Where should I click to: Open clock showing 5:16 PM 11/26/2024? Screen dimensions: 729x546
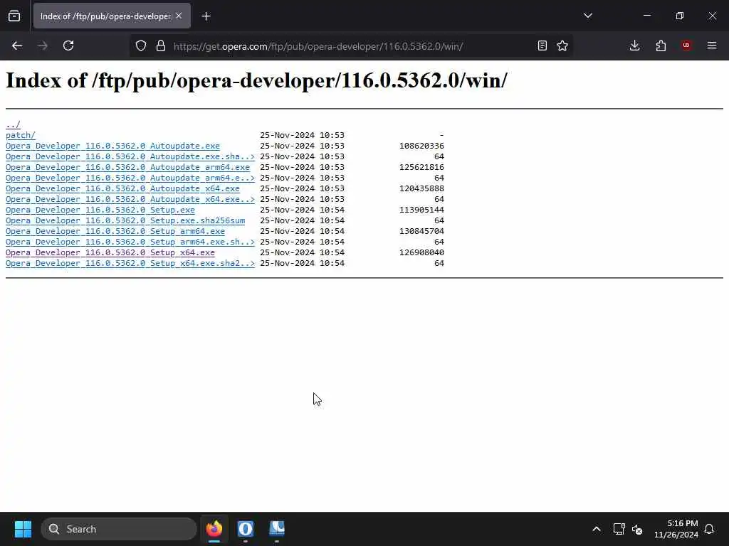(x=676, y=529)
